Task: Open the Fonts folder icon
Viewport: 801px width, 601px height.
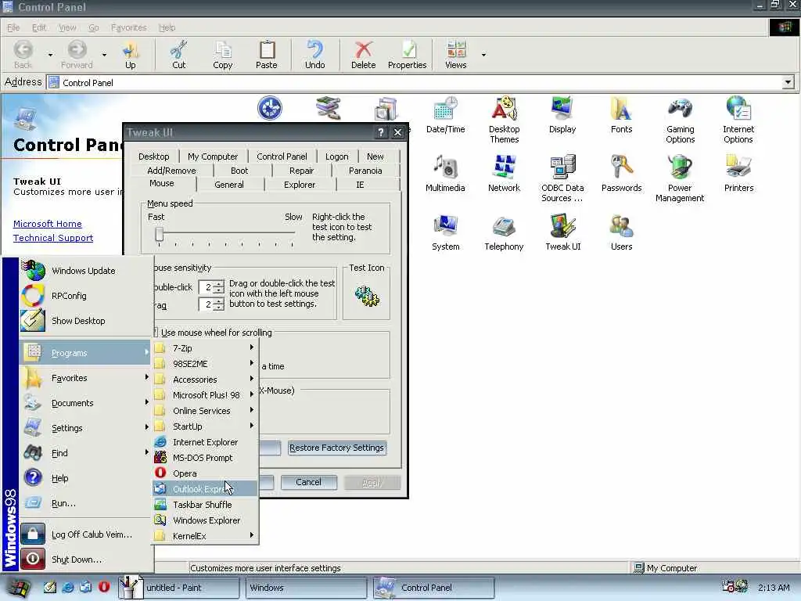Action: [x=621, y=116]
